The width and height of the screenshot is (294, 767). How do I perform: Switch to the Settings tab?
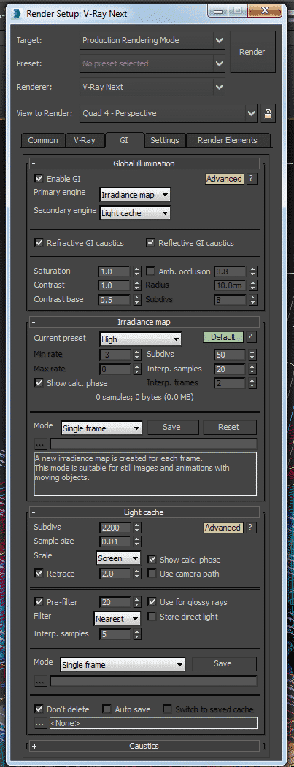pos(164,140)
